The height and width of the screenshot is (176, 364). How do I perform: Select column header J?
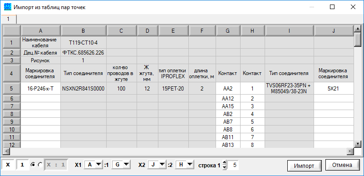[334, 30]
